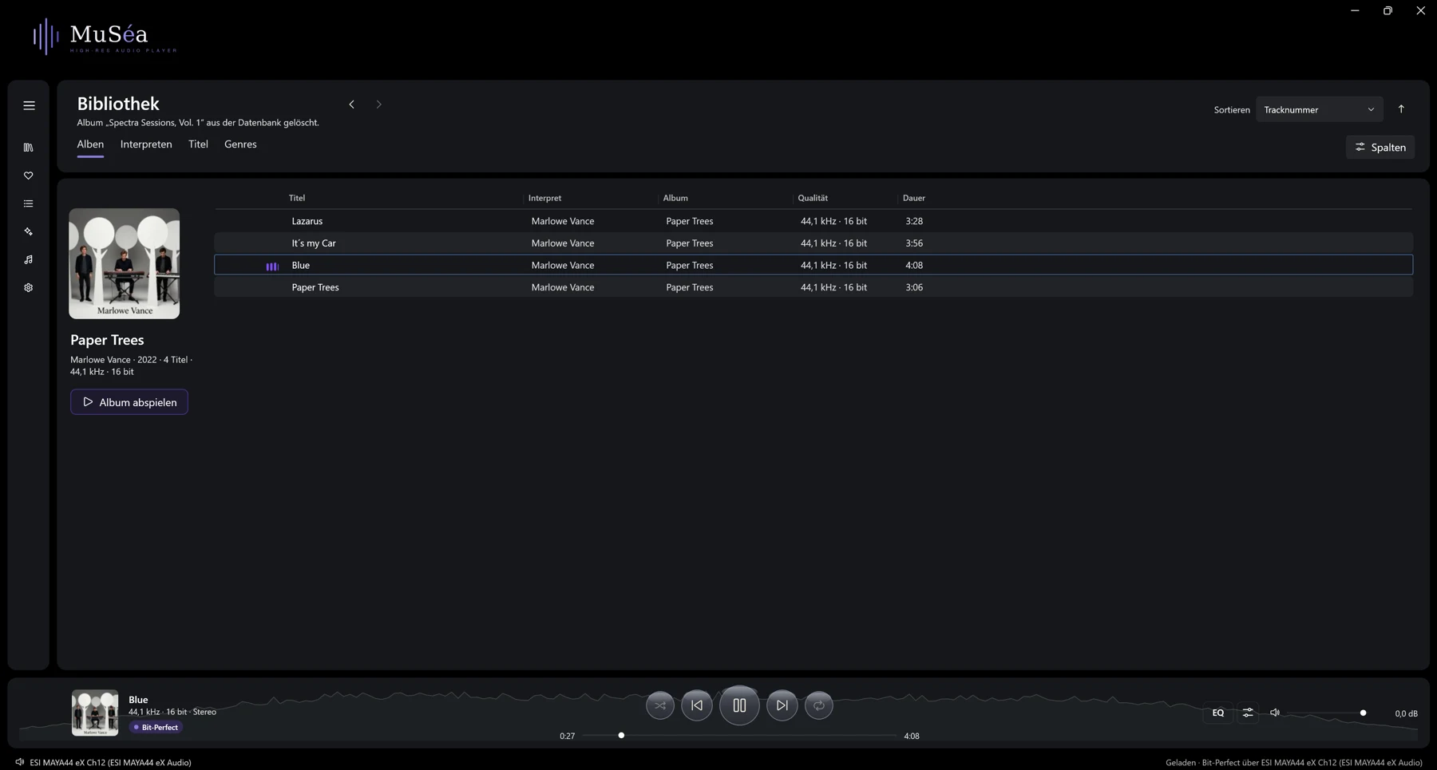Navigate back with left arrow
This screenshot has height=770, width=1437.
click(351, 105)
